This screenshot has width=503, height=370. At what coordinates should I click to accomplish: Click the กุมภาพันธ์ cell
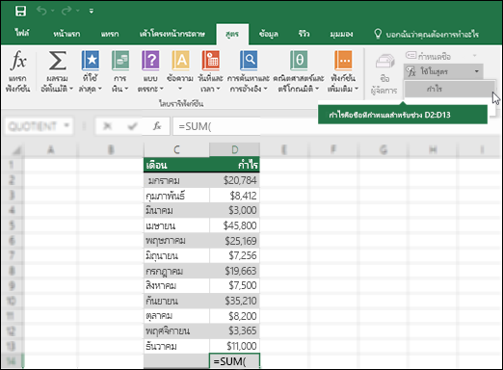176,196
